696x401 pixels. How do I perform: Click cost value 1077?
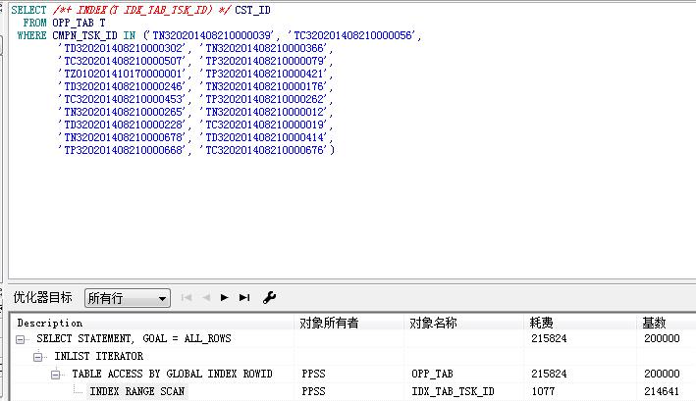coord(543,392)
